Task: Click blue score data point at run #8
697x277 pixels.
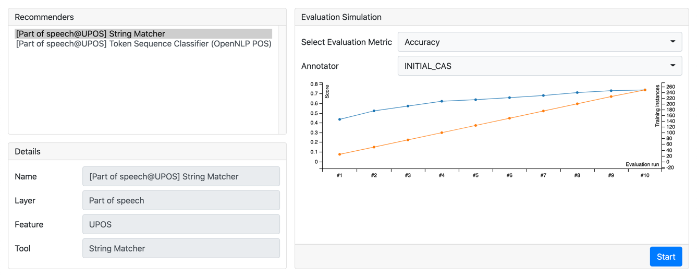Action: 577,93
